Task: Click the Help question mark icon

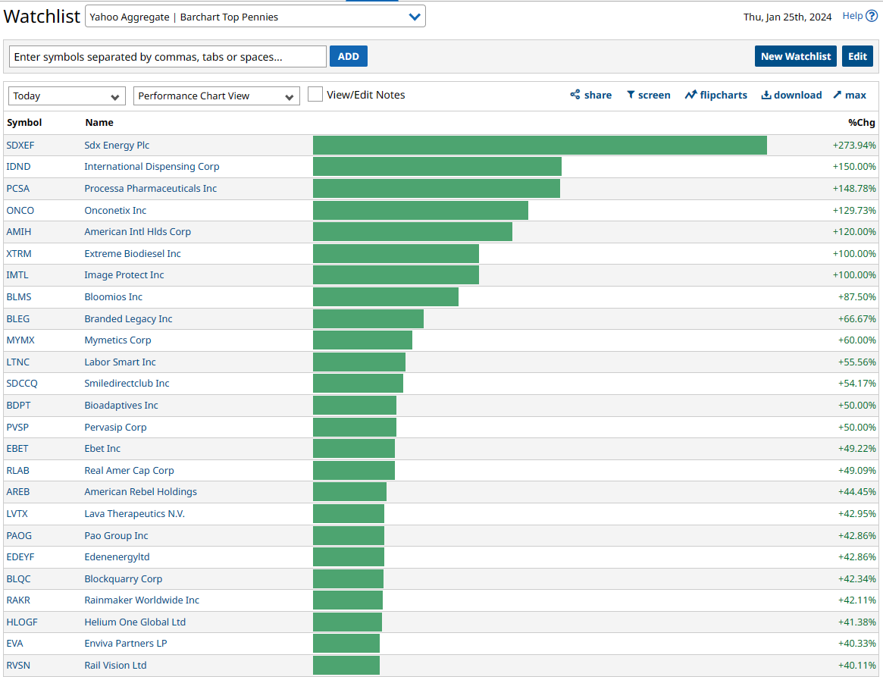Action: [x=871, y=17]
